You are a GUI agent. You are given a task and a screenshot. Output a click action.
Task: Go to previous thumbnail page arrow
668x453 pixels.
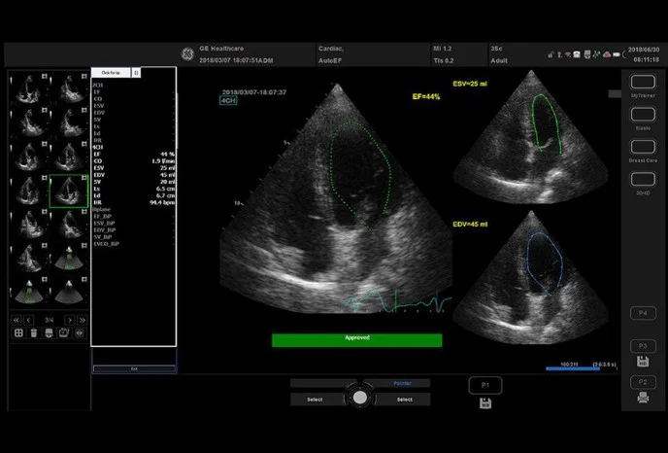[30, 320]
